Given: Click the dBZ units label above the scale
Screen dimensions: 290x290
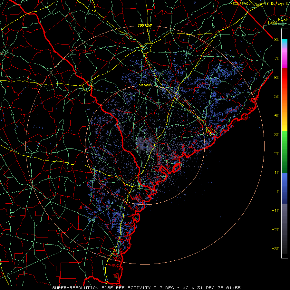Looking at the screenshot, I should point(274,23).
